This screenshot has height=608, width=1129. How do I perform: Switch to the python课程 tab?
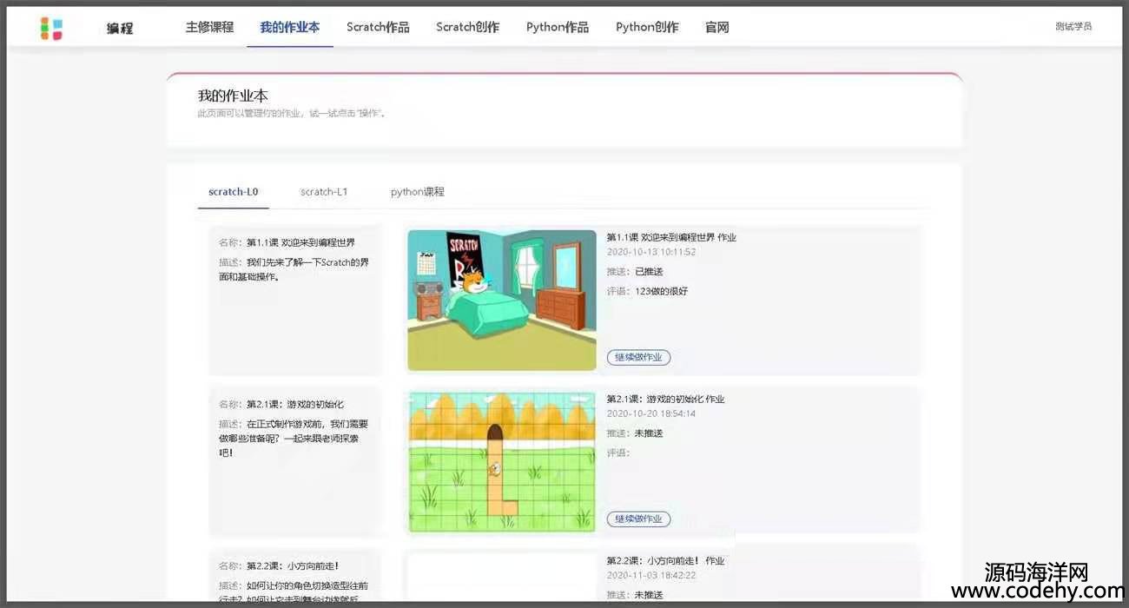[417, 192]
